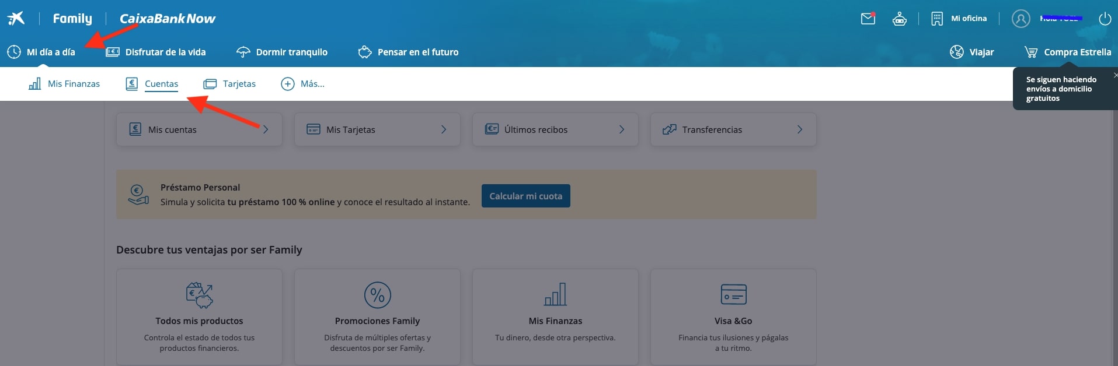Image resolution: width=1118 pixels, height=366 pixels.
Task: Click the bar chart icon in Mis Finanzas card
Action: (555, 294)
